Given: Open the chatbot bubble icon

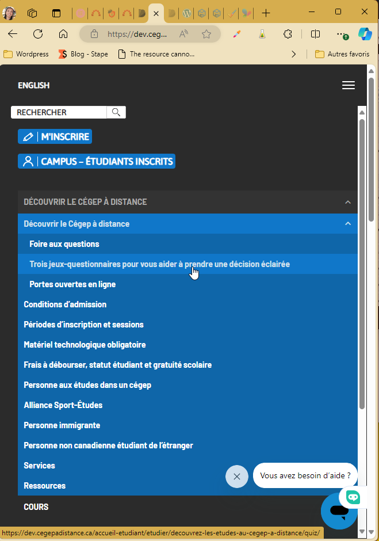Looking at the screenshot, I should click(x=339, y=510).
